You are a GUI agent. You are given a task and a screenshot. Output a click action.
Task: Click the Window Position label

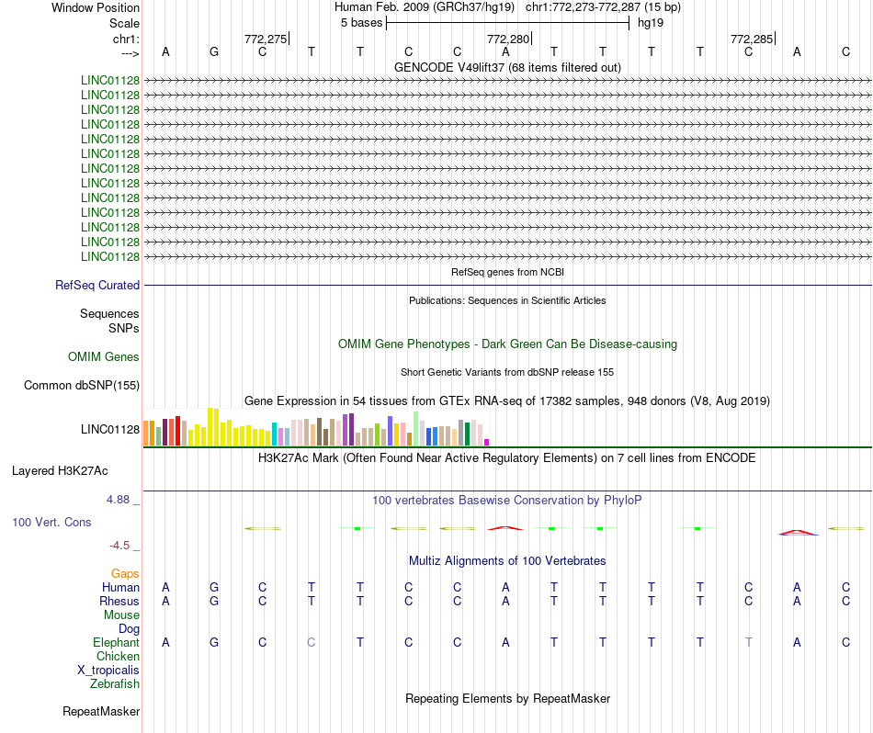tap(96, 7)
